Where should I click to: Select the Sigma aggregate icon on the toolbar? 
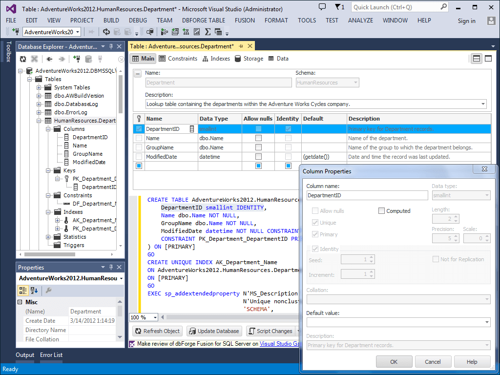pos(208,32)
